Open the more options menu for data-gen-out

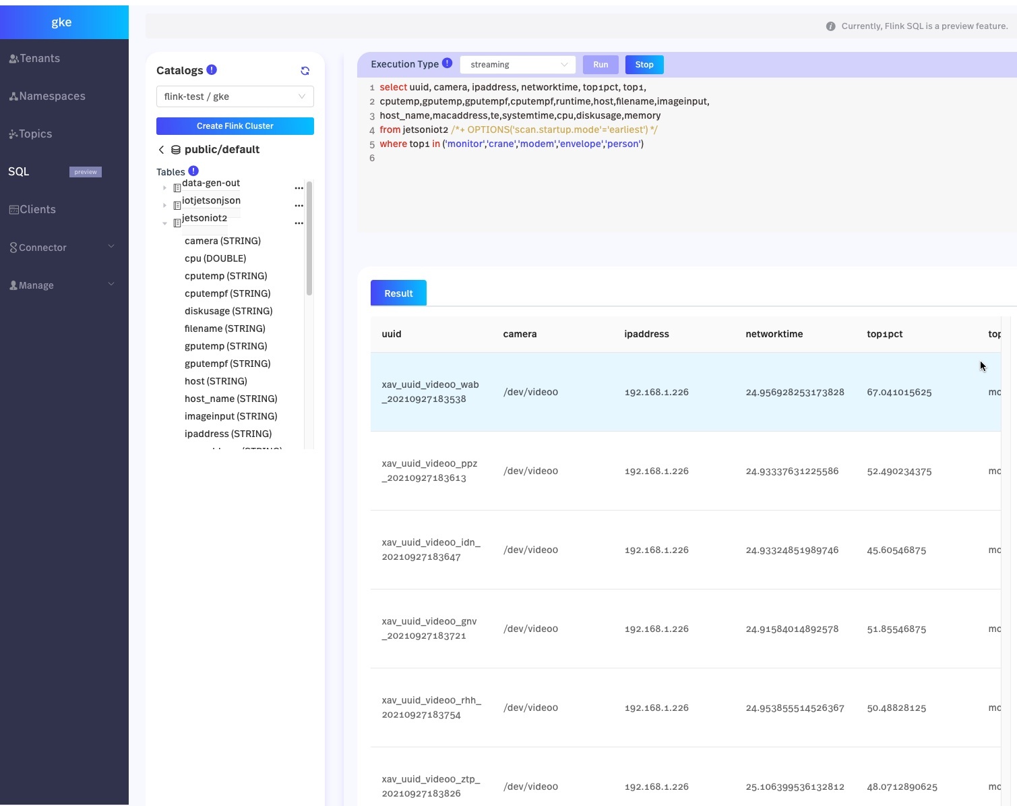[x=299, y=188]
